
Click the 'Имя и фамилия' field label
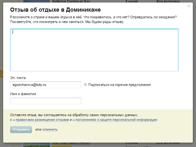click(x=23, y=94)
